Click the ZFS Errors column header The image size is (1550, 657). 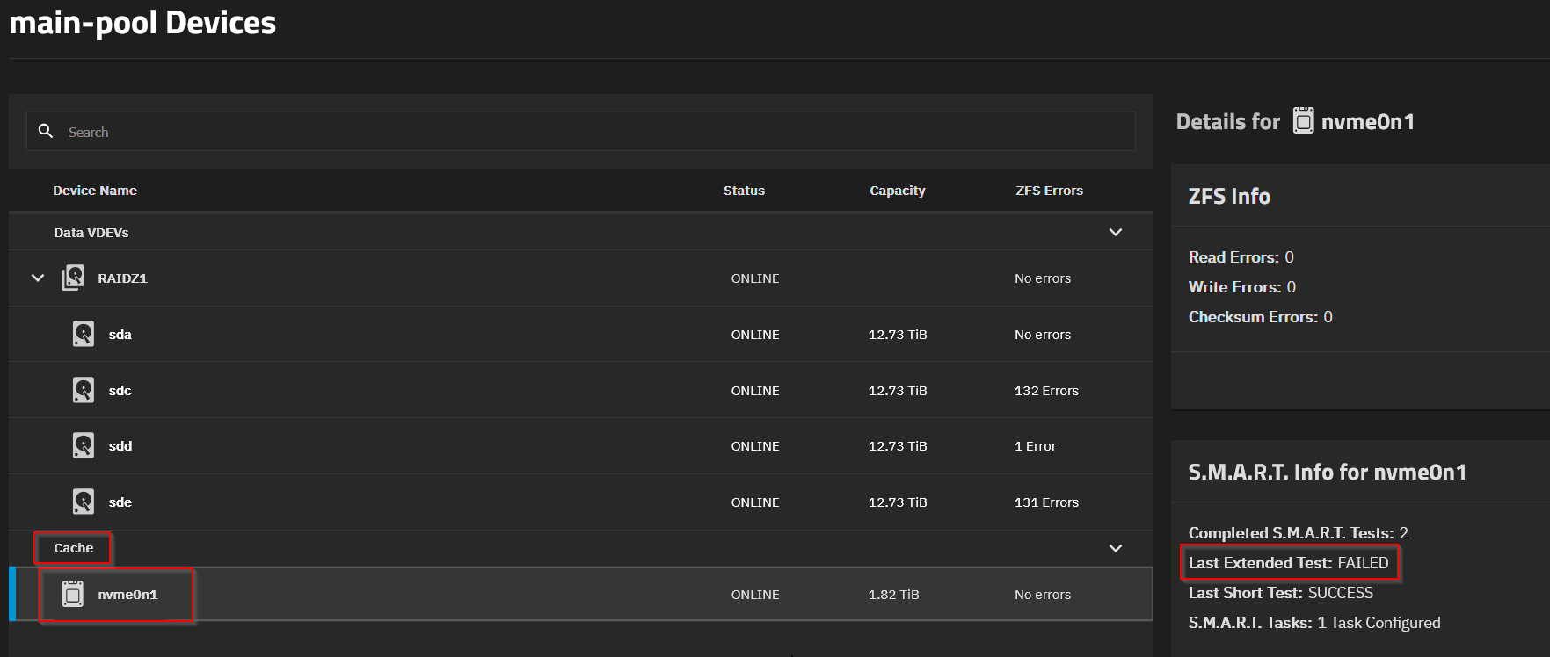(x=1049, y=191)
